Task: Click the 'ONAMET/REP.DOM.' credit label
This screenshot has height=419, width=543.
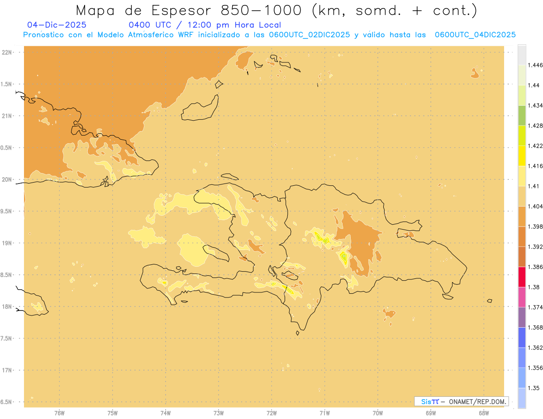Action: (x=477, y=401)
